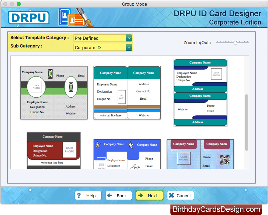Click the DRPU logo
The height and width of the screenshot is (215, 268).
click(28, 18)
